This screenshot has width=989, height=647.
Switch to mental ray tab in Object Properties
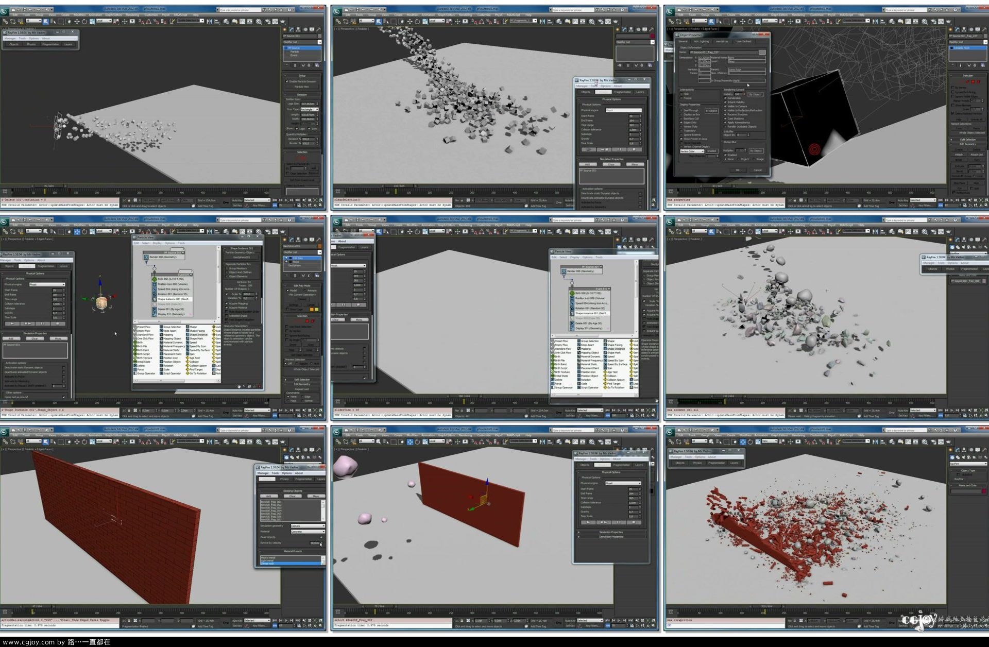click(722, 41)
